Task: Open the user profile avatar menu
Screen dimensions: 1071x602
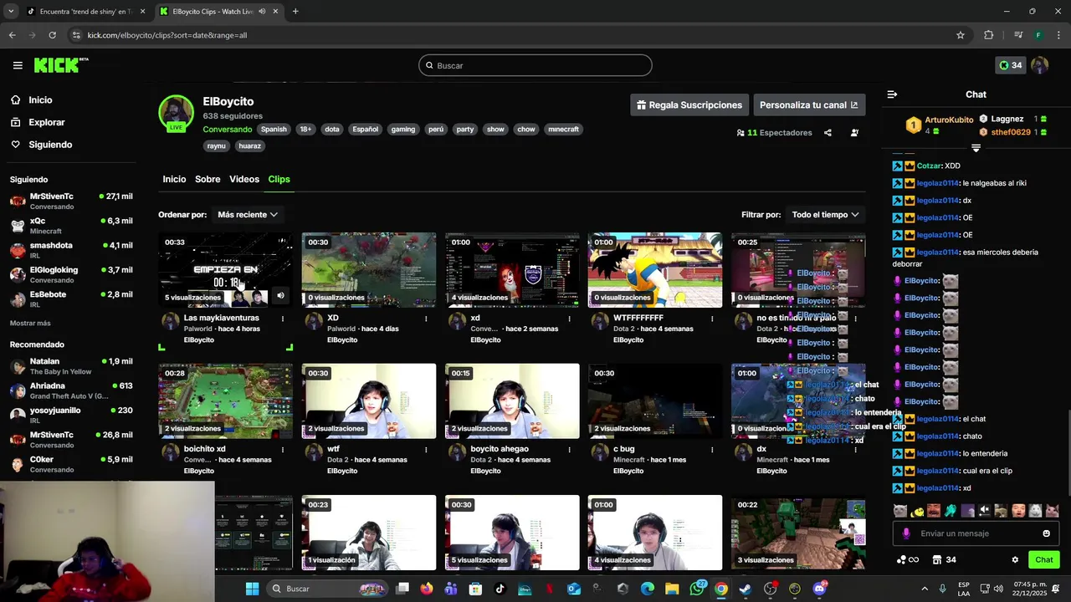Action: 1039,65
